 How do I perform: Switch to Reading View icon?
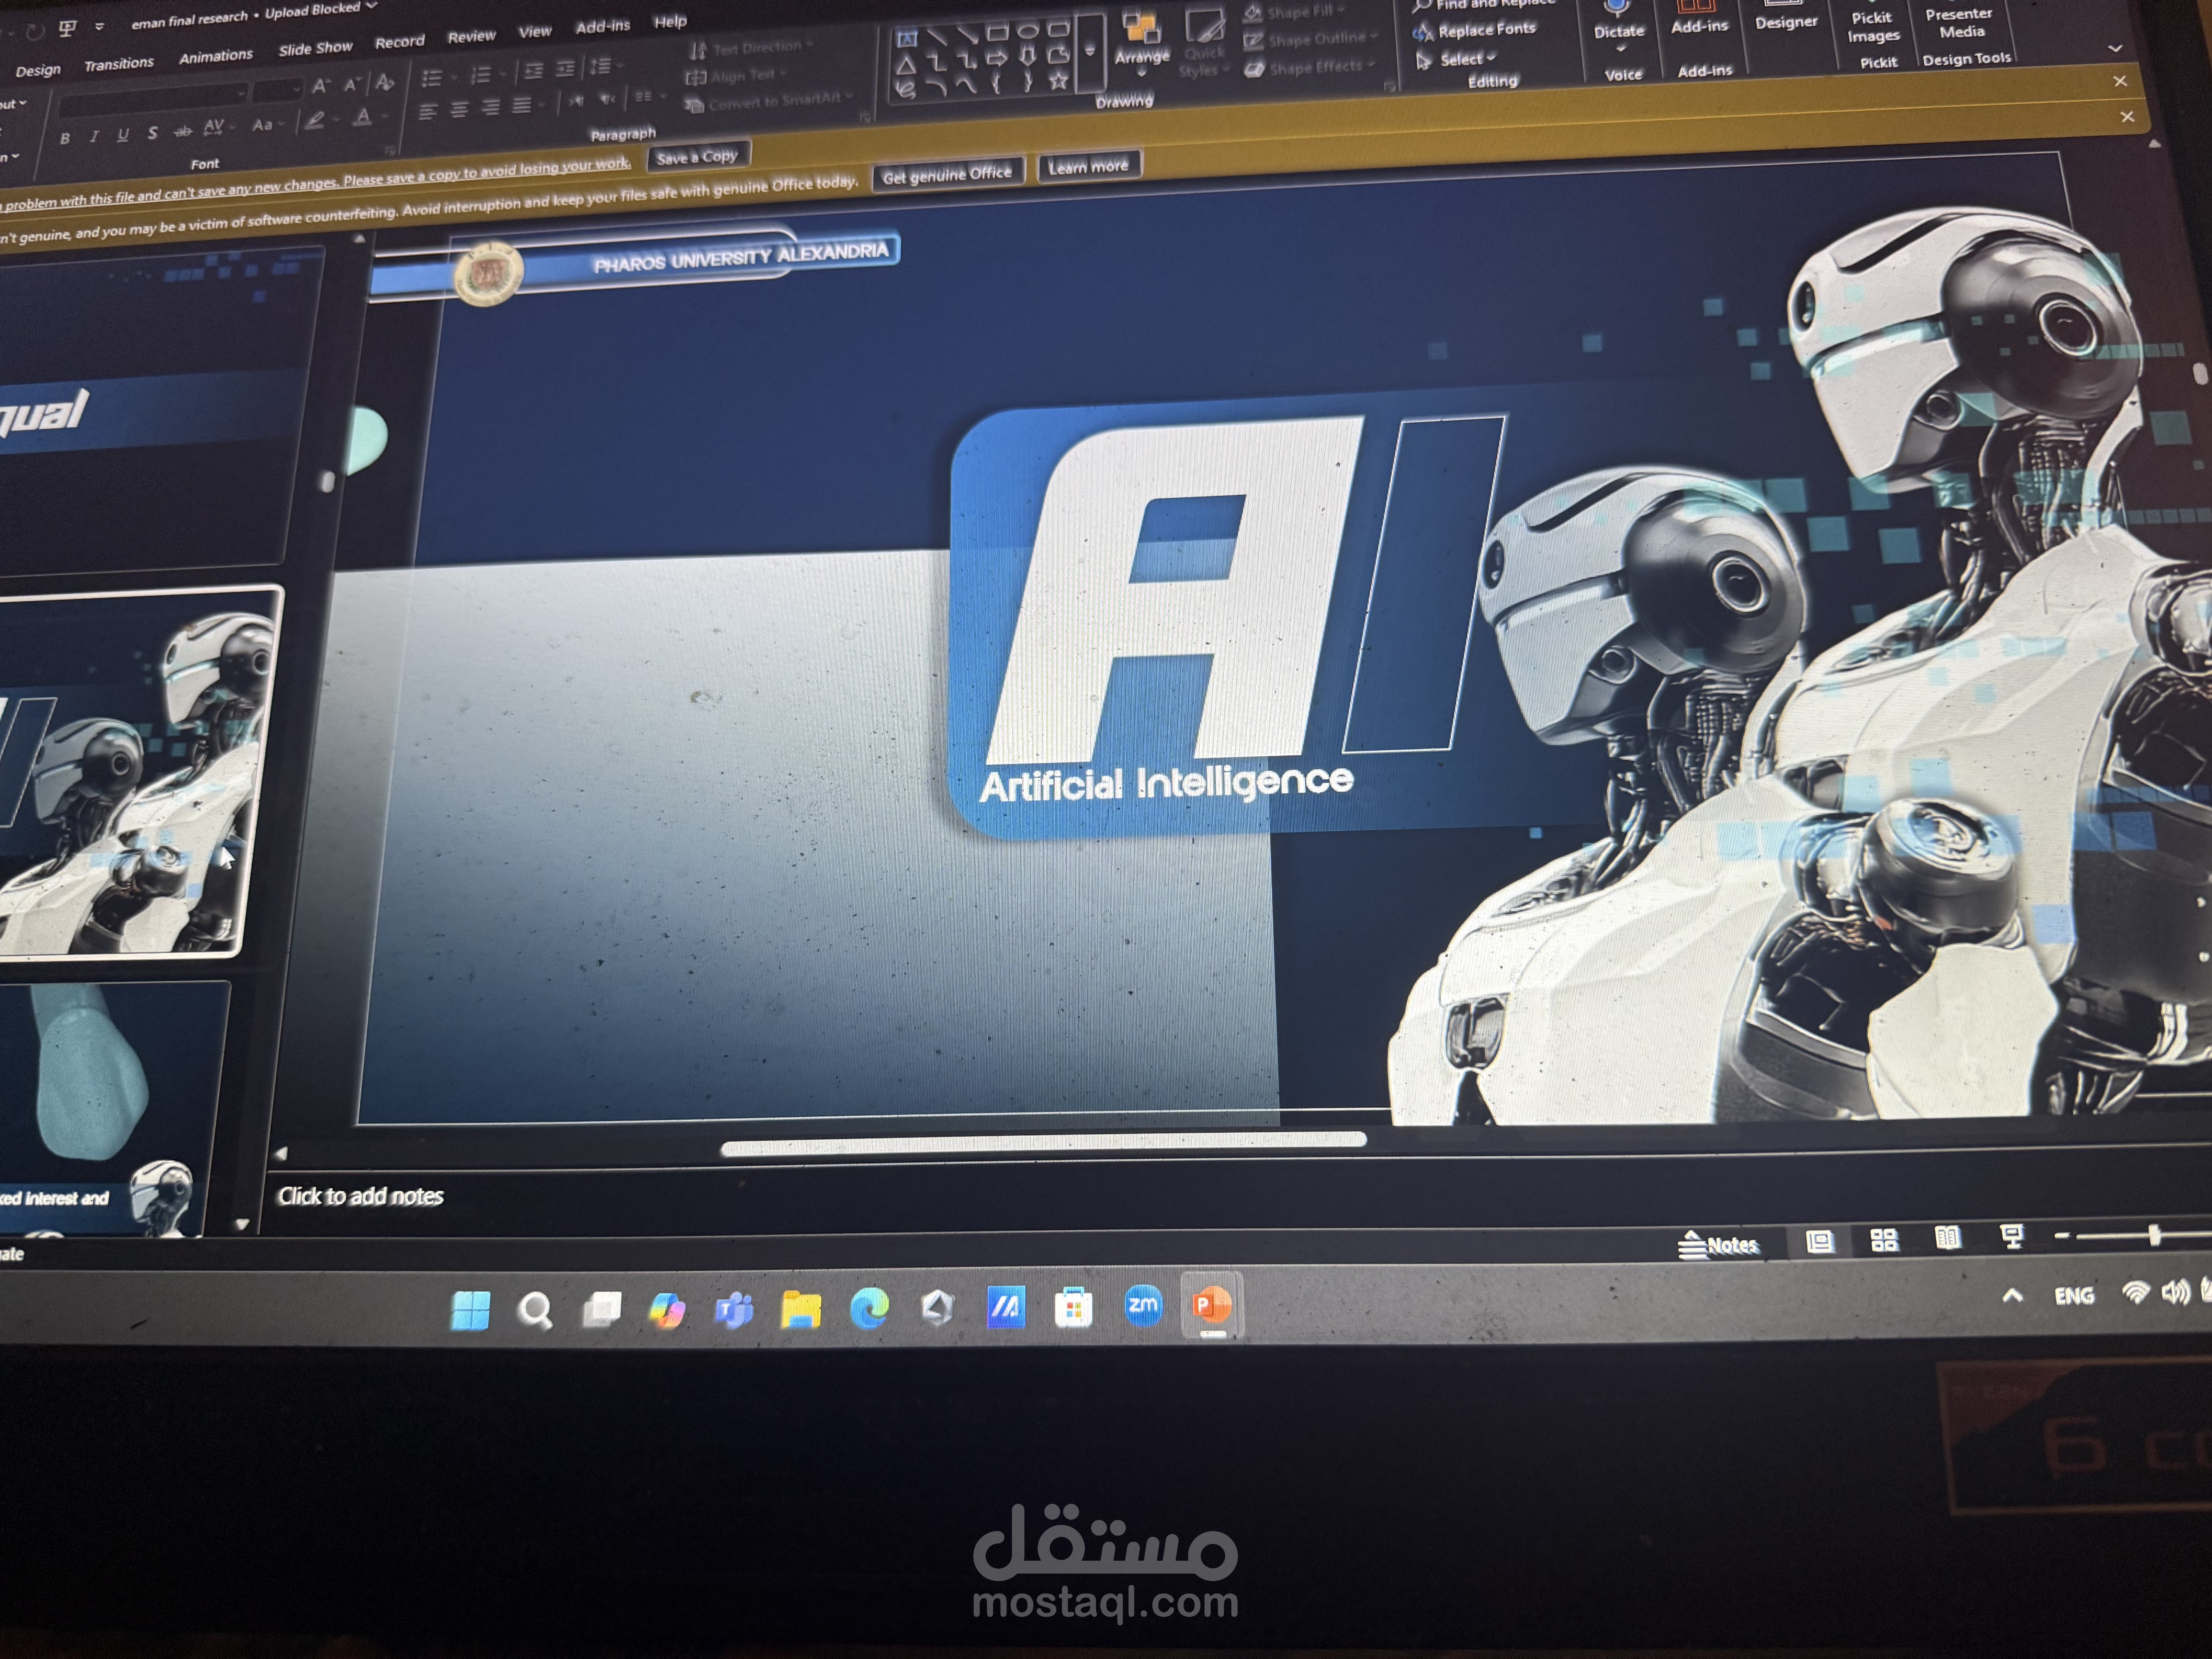1947,1238
